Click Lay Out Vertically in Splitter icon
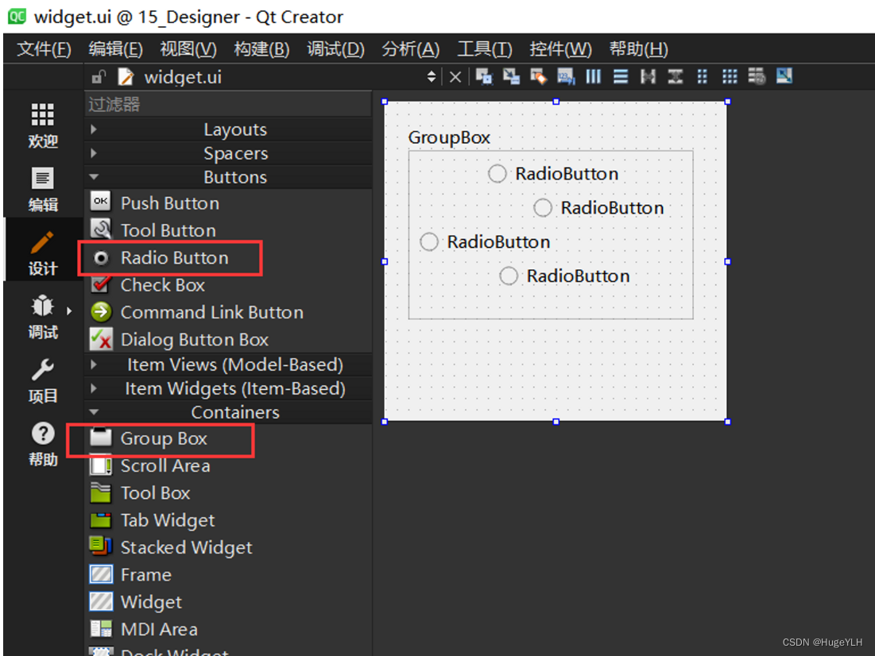875x656 pixels. click(x=676, y=76)
